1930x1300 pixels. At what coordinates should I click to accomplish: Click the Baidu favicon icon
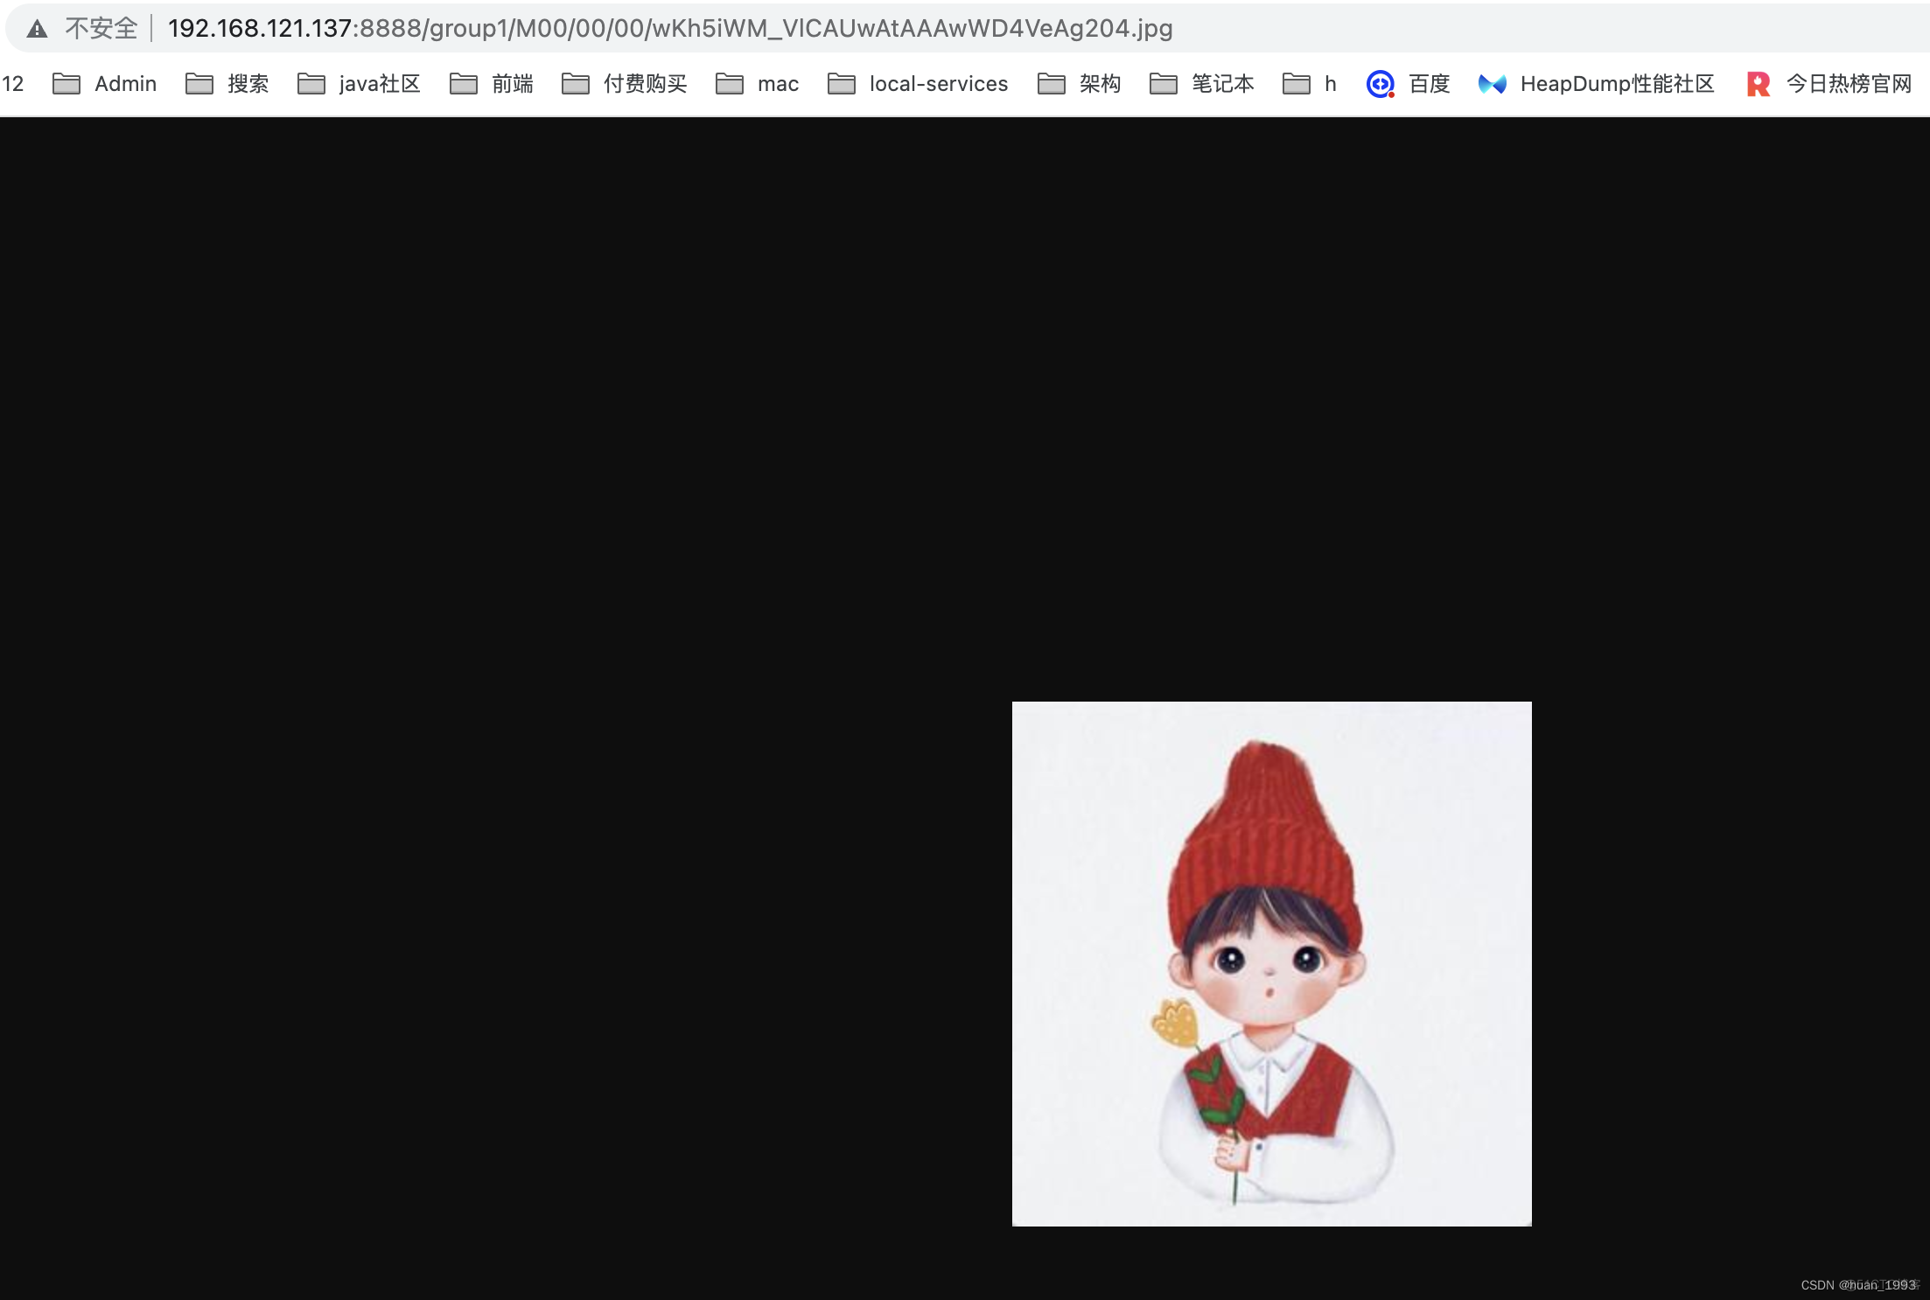pos(1381,84)
